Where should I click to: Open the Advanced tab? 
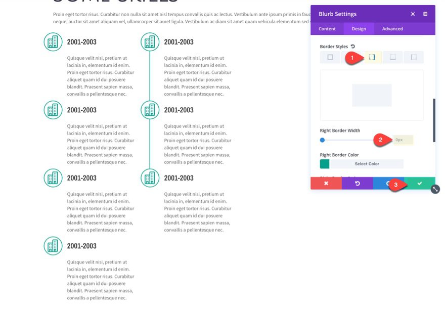pyautogui.click(x=392, y=29)
